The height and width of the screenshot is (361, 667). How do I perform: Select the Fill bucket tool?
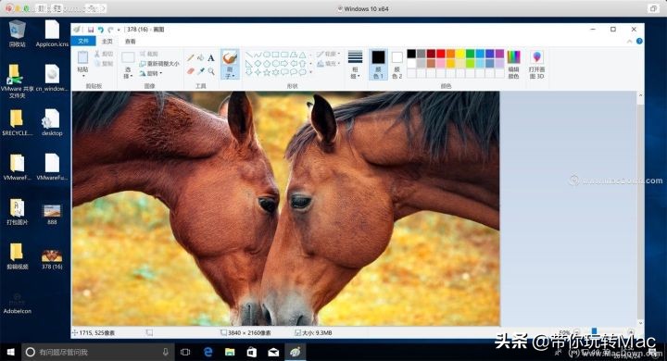[x=200, y=57]
